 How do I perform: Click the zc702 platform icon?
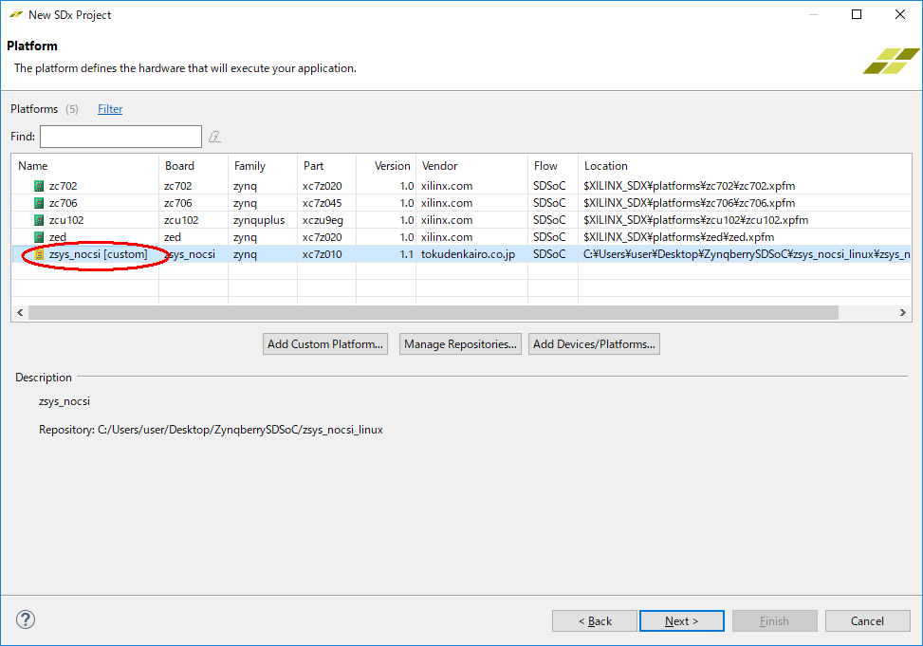click(39, 186)
